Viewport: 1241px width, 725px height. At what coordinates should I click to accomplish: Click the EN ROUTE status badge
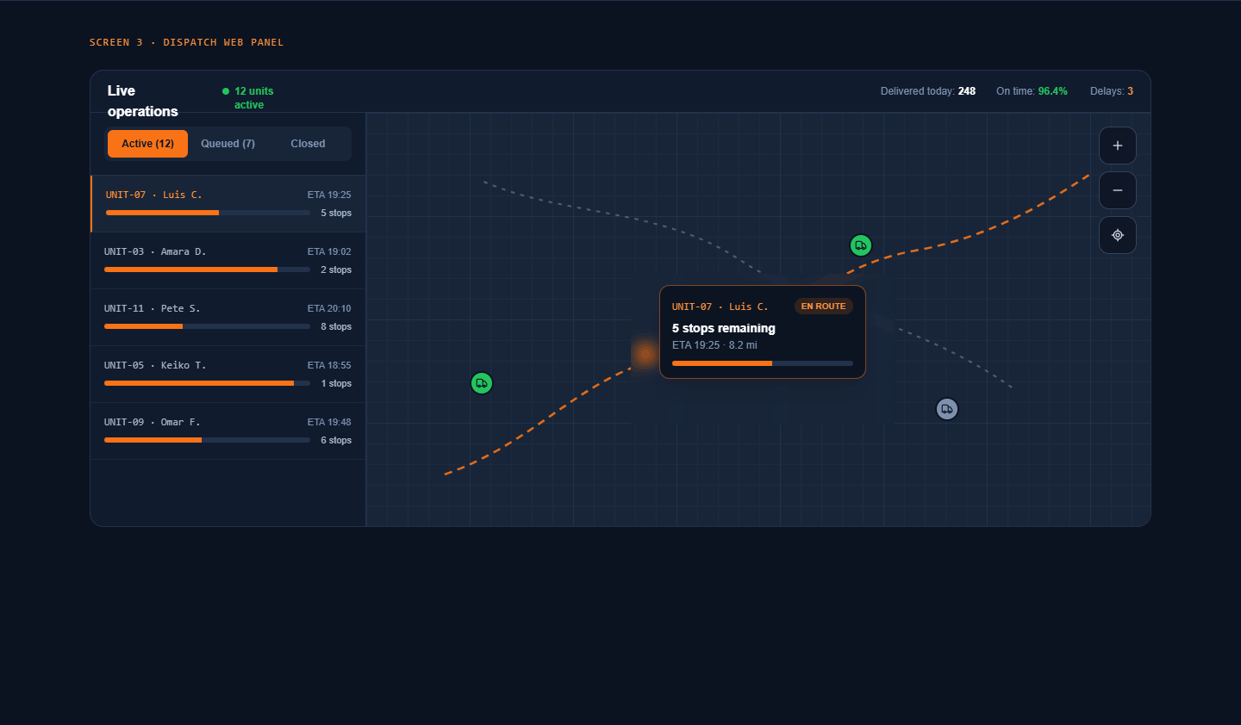click(823, 307)
